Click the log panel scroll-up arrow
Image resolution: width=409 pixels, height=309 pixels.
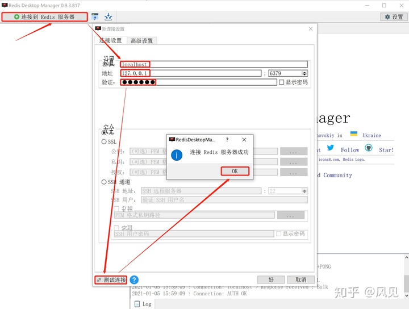406,257
